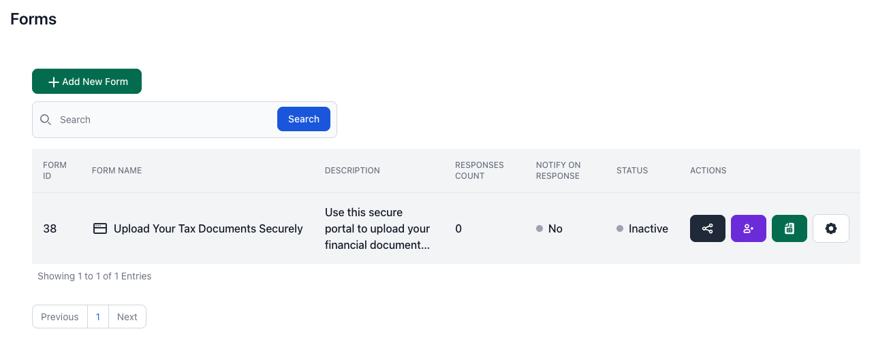
Task: Click the Add New Form button
Action: click(87, 82)
